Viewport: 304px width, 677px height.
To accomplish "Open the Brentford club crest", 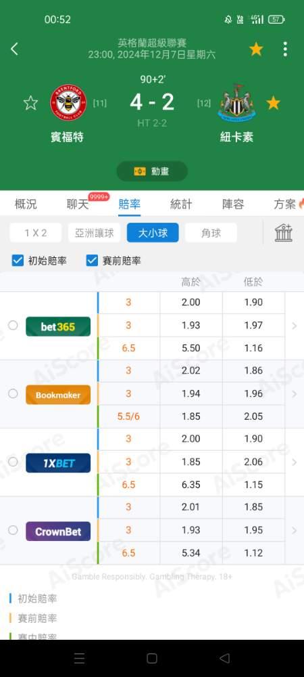I will click(x=68, y=102).
